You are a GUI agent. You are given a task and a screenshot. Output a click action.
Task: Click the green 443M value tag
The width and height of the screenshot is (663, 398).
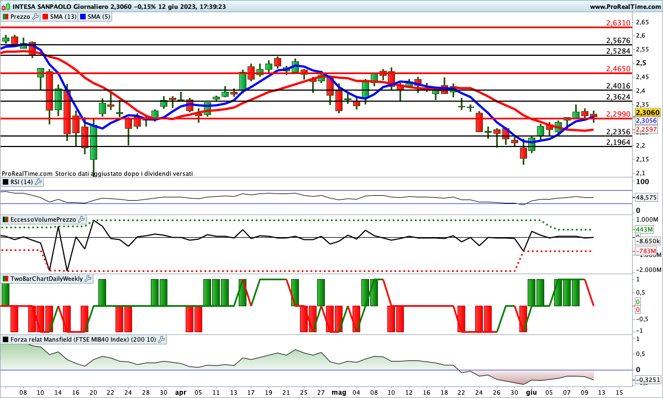[x=644, y=229]
